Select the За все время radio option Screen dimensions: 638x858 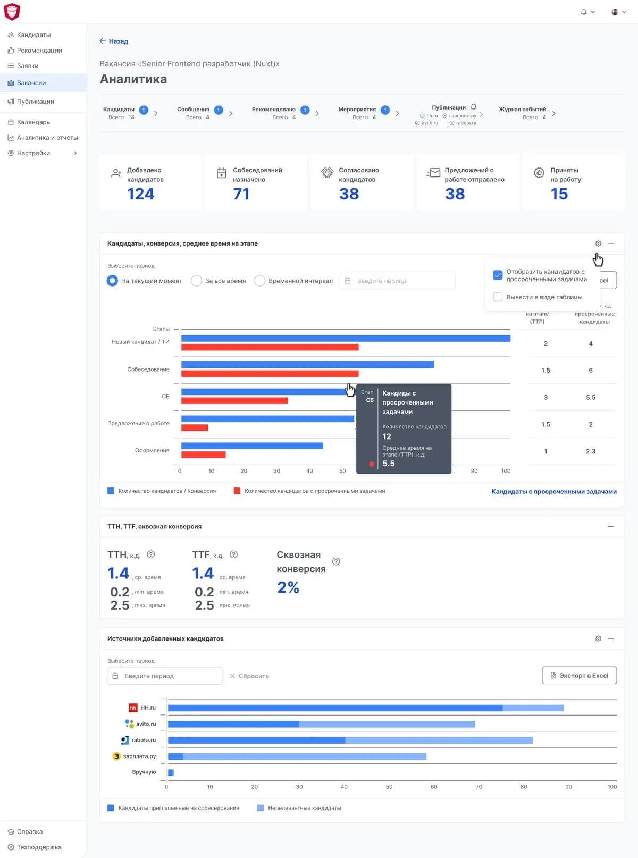coord(197,281)
